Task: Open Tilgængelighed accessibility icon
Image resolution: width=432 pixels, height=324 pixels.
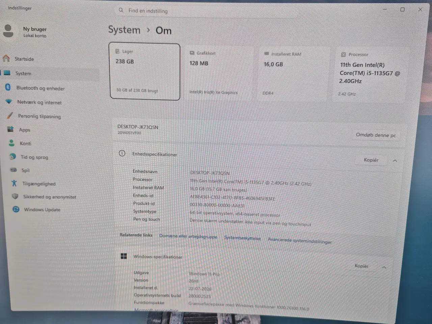Action: (x=14, y=183)
